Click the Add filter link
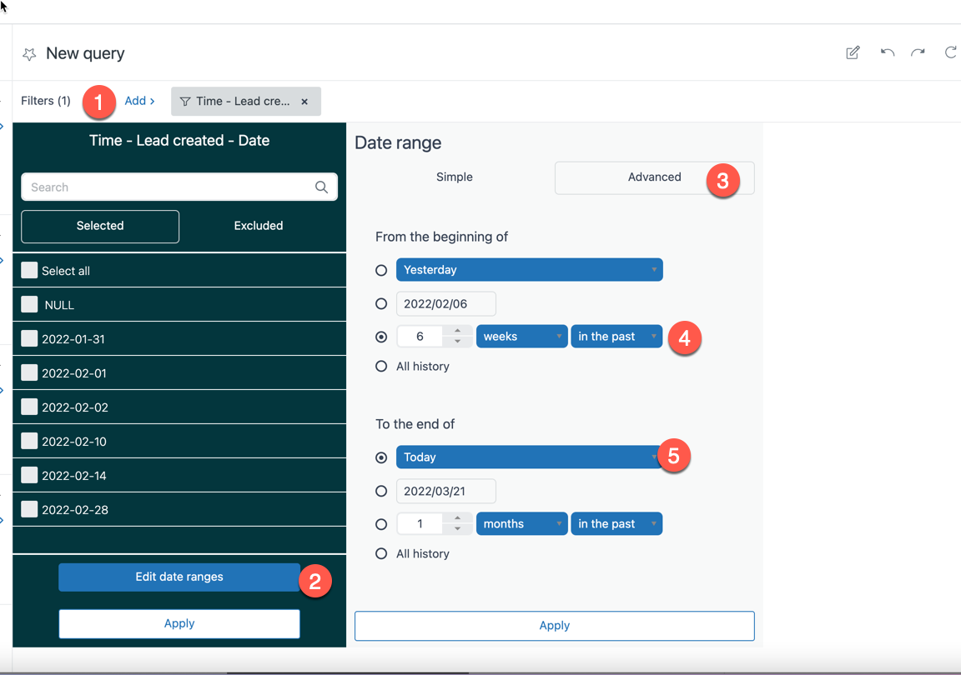 [x=139, y=101]
